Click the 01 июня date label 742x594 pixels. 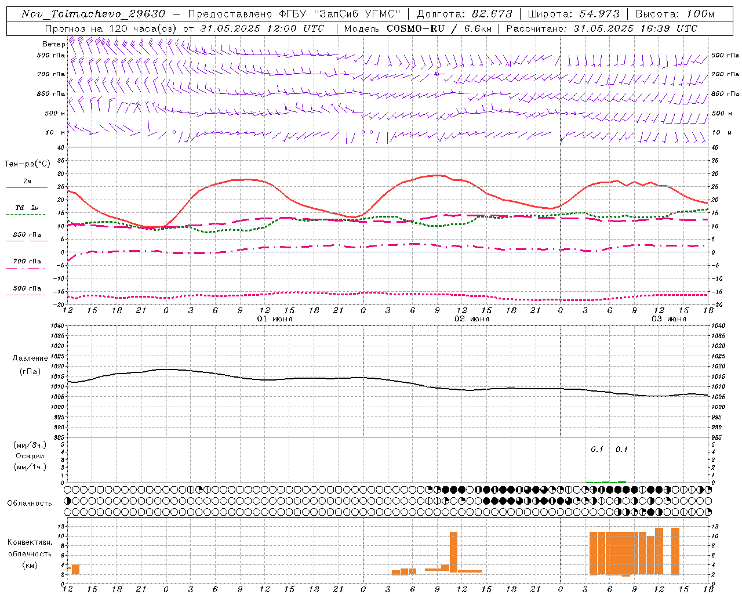tap(275, 319)
